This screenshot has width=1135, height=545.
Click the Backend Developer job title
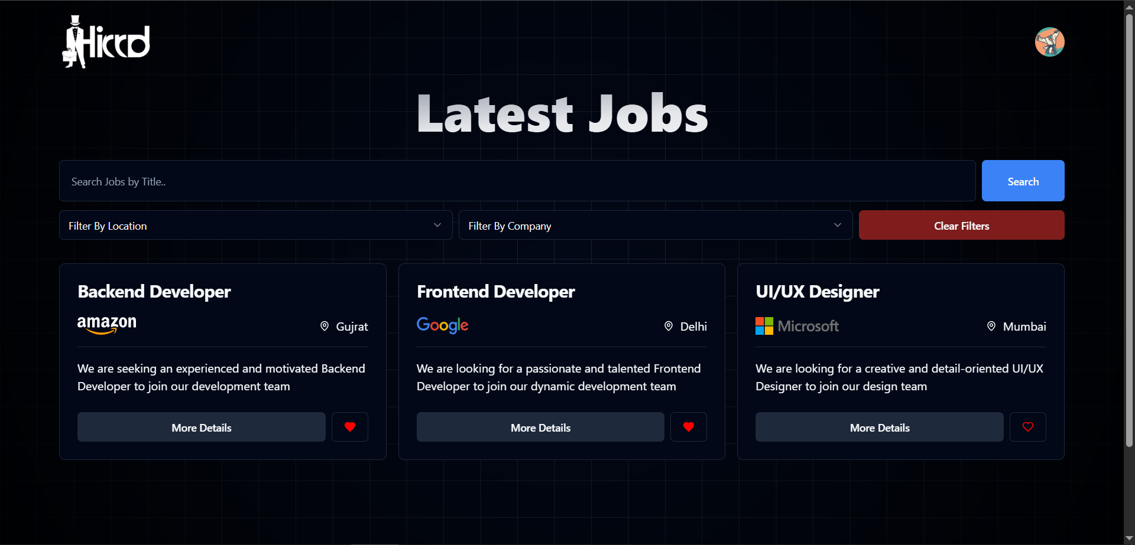[154, 292]
